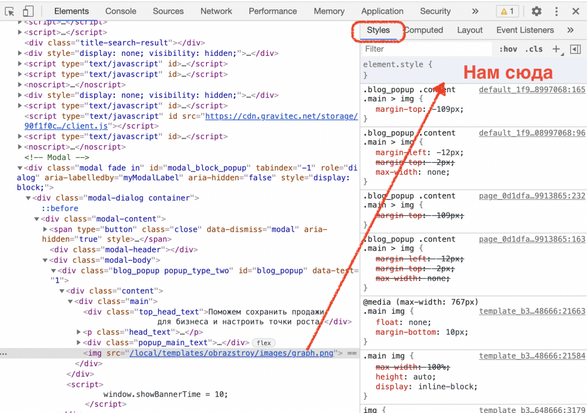Activate the inspect element picker icon
Screen dimensions: 587x413
coord(9,11)
